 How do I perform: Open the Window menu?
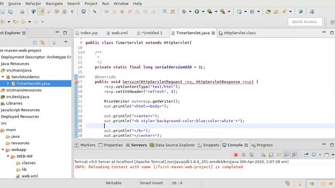pos(121,4)
